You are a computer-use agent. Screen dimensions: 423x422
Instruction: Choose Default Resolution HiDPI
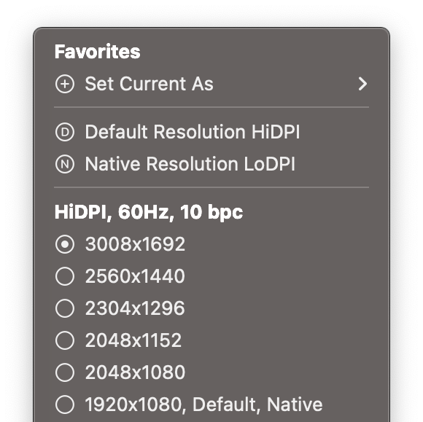[x=211, y=132]
